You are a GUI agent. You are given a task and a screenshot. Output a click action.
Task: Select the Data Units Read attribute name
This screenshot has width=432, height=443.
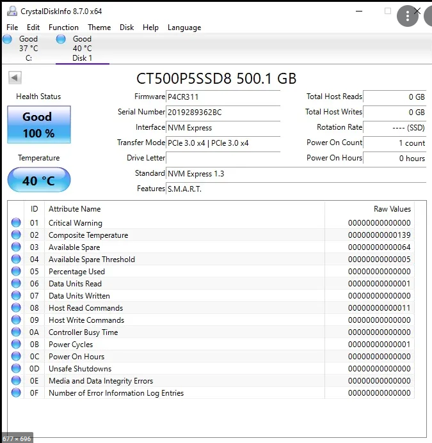pyautogui.click(x=75, y=284)
